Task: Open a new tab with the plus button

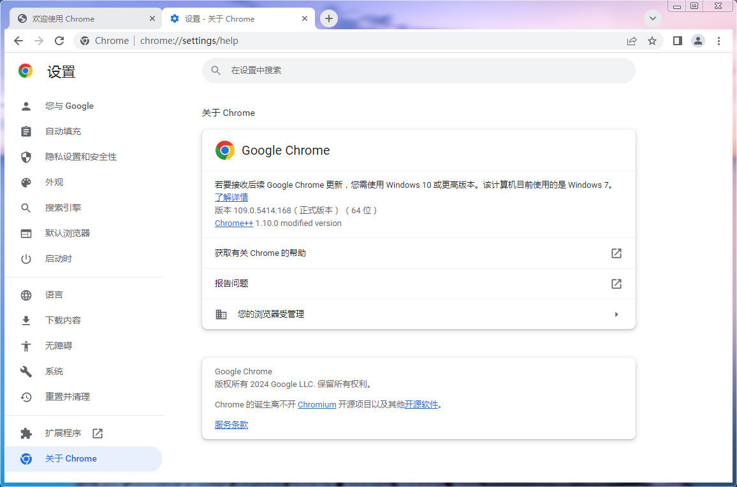Action: [x=329, y=18]
